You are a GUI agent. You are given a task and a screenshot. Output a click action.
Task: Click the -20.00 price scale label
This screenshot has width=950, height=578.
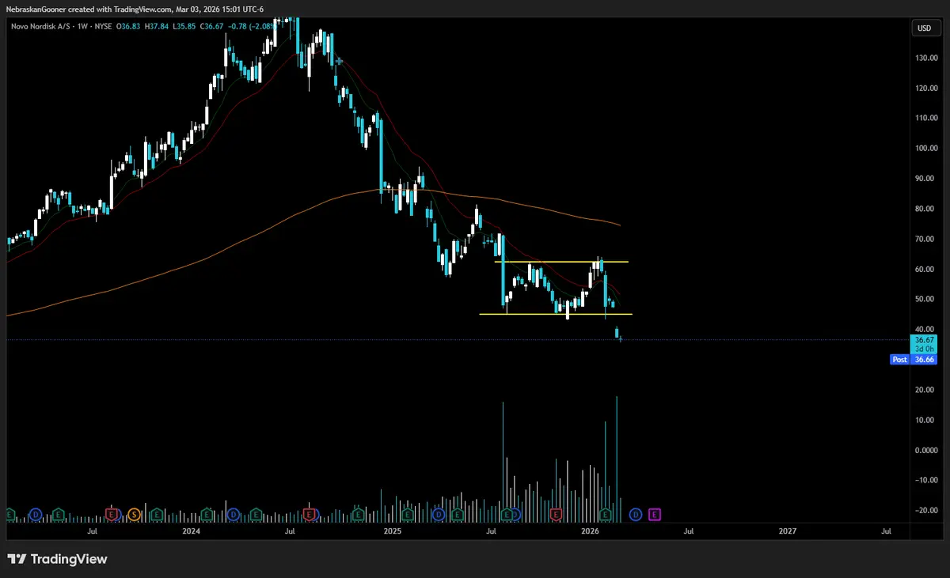[x=927, y=511]
